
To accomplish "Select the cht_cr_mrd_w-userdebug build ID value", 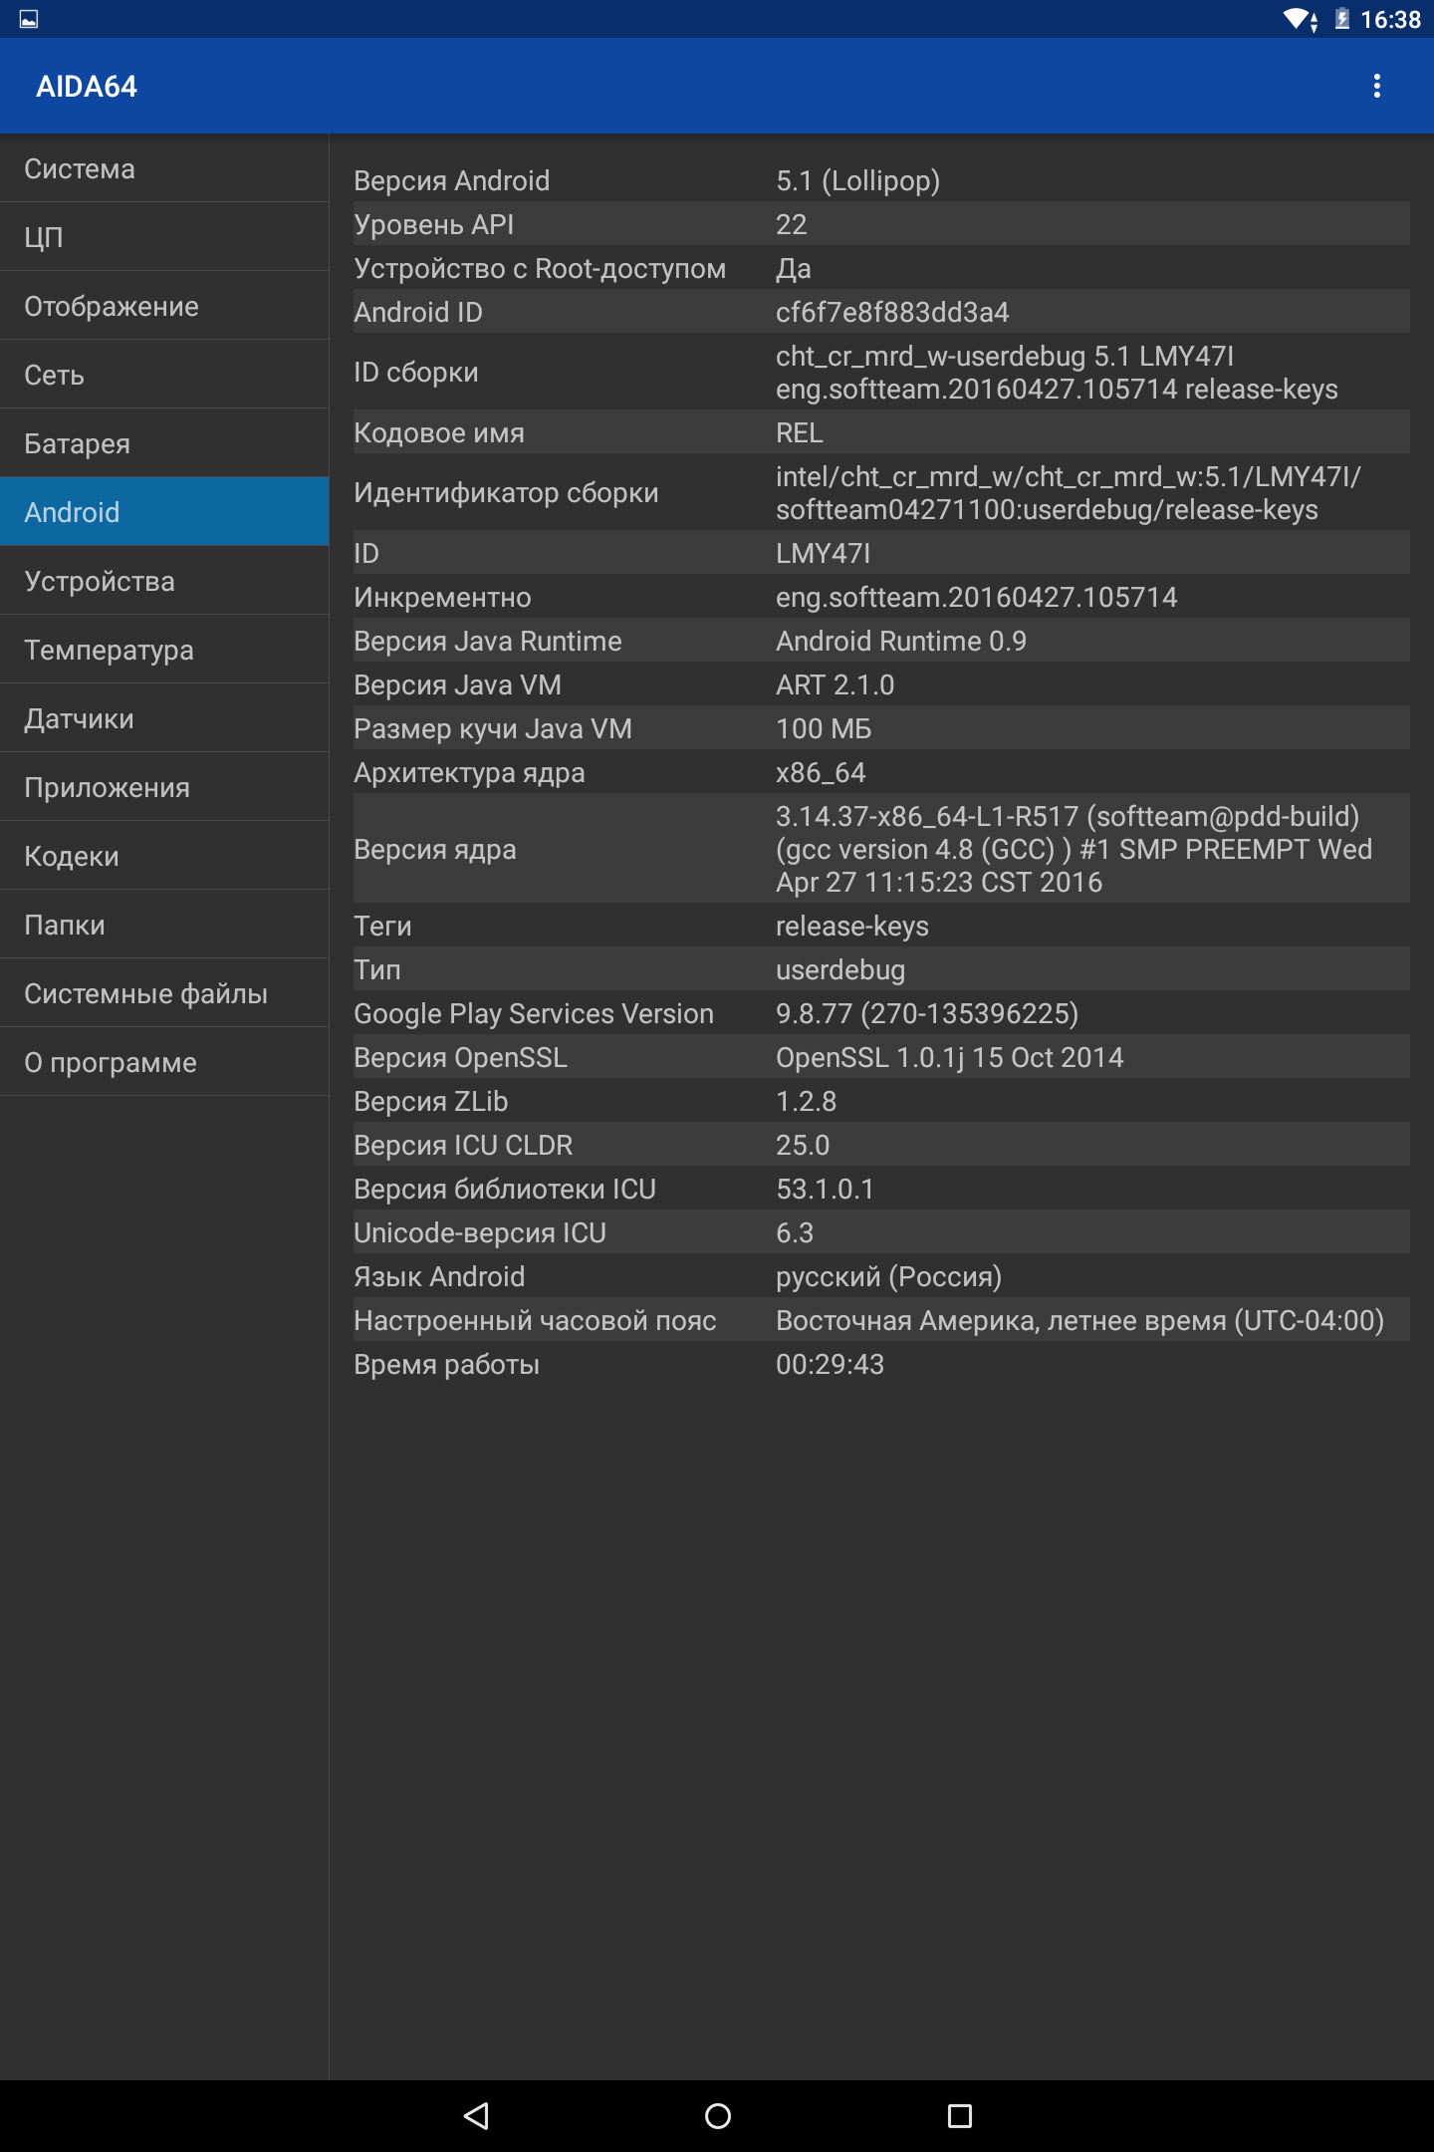I will point(1057,372).
